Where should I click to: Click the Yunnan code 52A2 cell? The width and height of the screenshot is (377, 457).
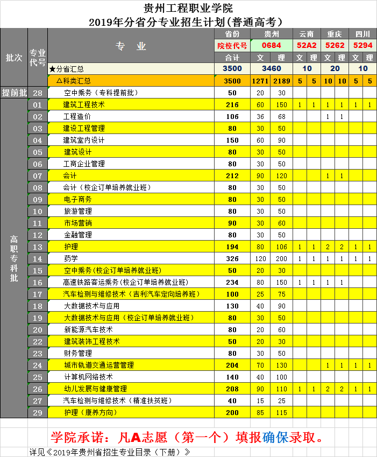coord(307,46)
